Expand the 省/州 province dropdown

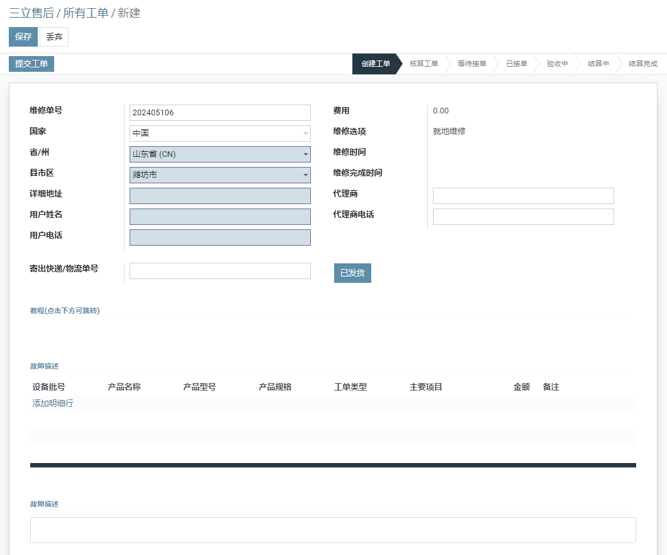pyautogui.click(x=220, y=154)
